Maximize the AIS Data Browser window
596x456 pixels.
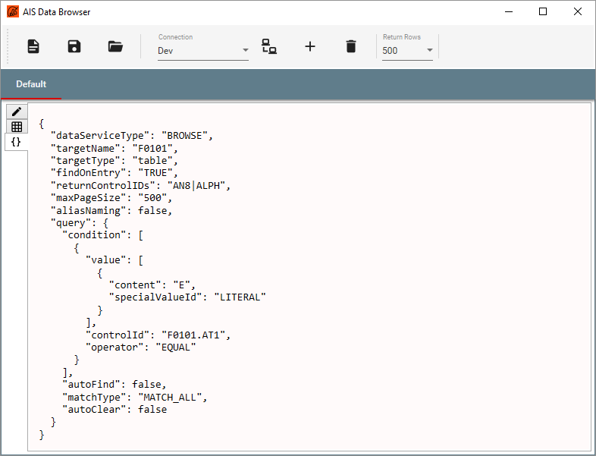[x=543, y=11]
